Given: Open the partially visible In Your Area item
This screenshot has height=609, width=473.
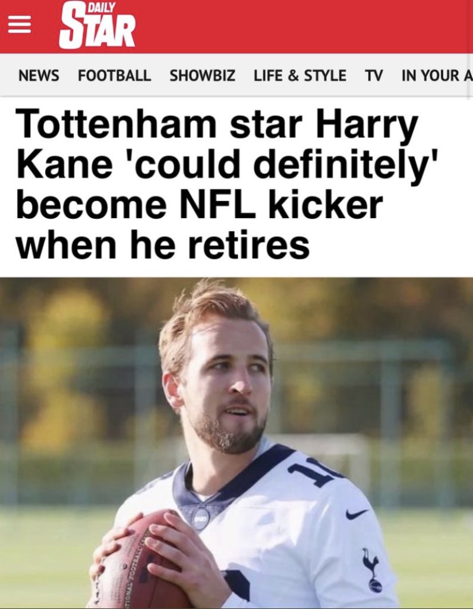Looking at the screenshot, I should pyautogui.click(x=437, y=76).
